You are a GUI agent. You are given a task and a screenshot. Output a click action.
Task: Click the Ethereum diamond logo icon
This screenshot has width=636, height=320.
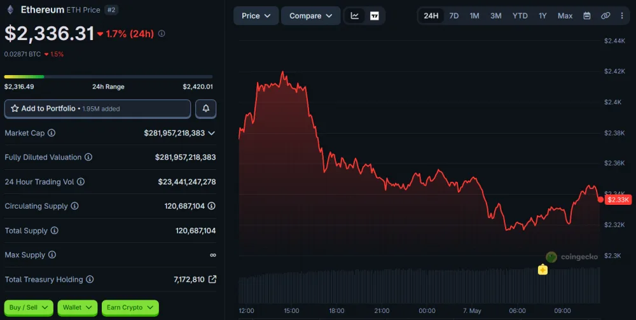coord(10,10)
